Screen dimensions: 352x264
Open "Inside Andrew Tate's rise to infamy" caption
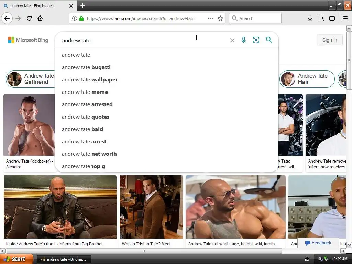click(54, 244)
